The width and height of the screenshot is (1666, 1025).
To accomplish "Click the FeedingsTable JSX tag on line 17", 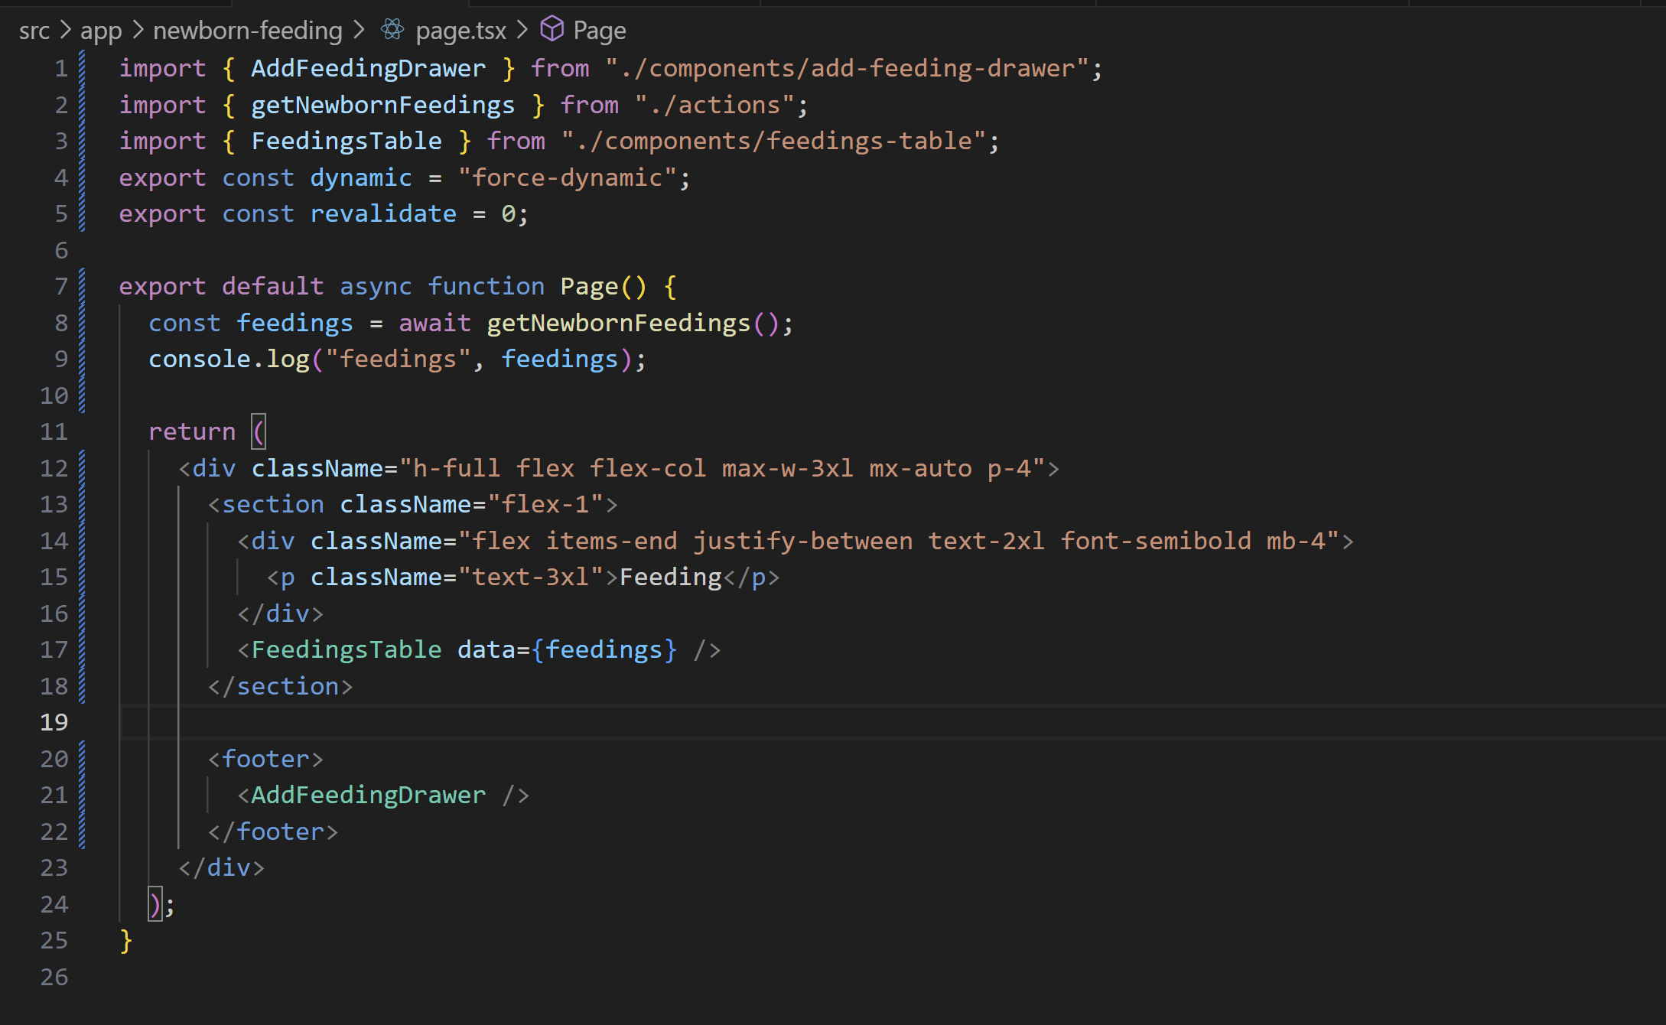I will tap(346, 649).
